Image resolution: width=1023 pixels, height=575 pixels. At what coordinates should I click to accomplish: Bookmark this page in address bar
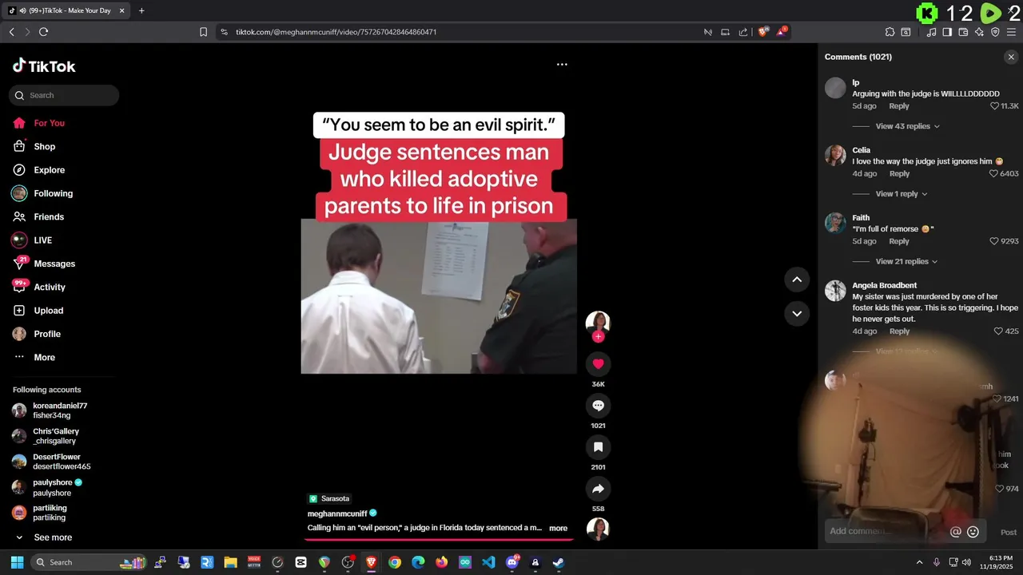pyautogui.click(x=203, y=32)
